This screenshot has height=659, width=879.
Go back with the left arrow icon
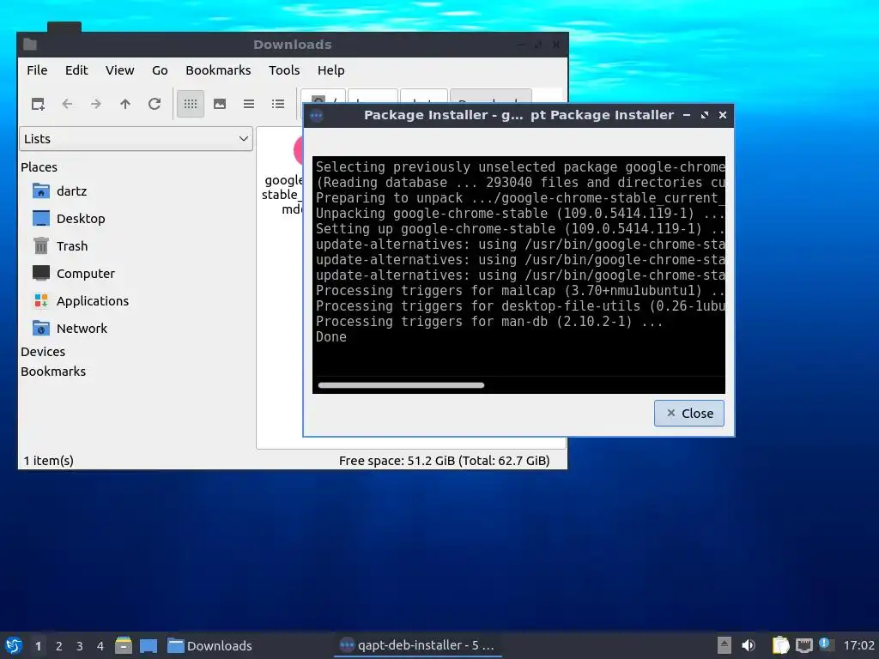click(x=67, y=104)
